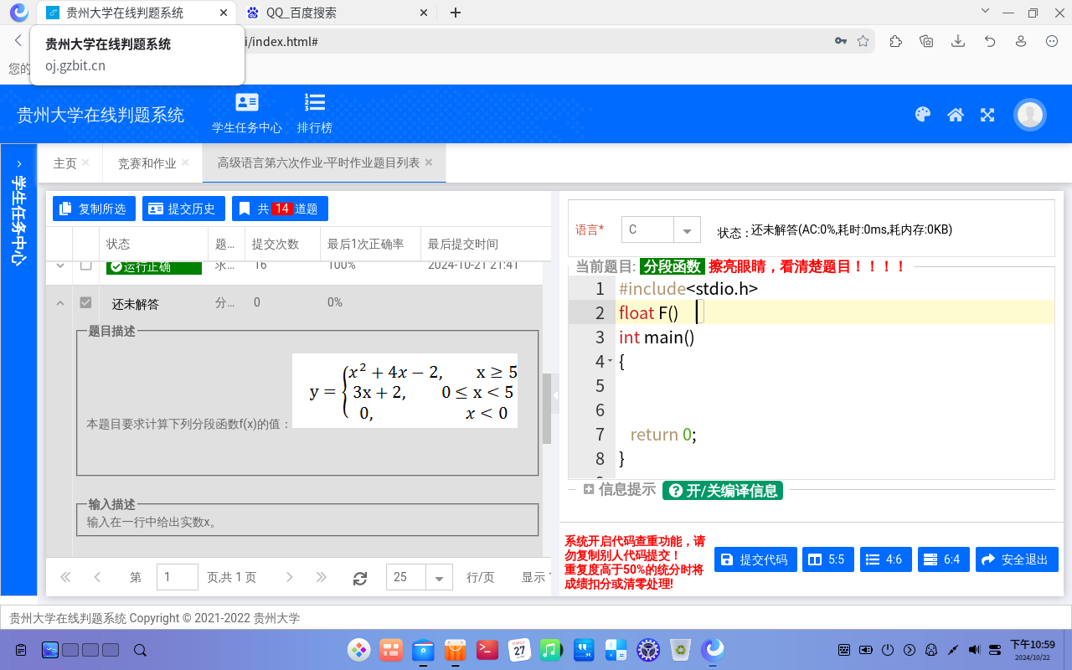Collapse the 还未解答 row details
The width and height of the screenshot is (1072, 670).
[x=59, y=302]
